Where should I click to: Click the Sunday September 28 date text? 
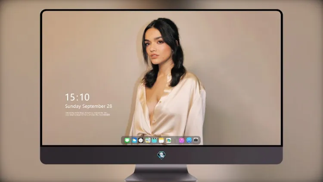(89, 106)
